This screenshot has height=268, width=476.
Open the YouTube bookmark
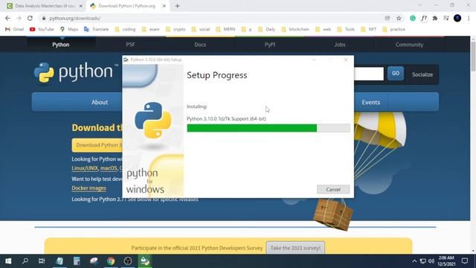pyautogui.click(x=42, y=29)
